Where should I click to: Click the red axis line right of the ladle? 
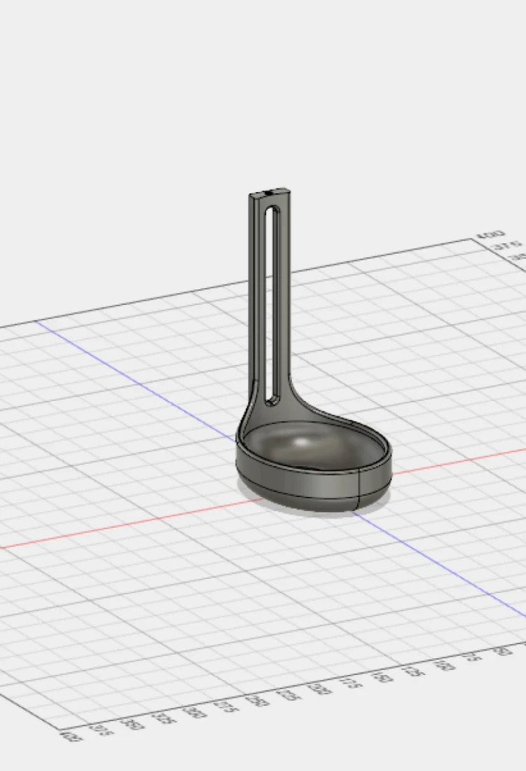pyautogui.click(x=455, y=460)
